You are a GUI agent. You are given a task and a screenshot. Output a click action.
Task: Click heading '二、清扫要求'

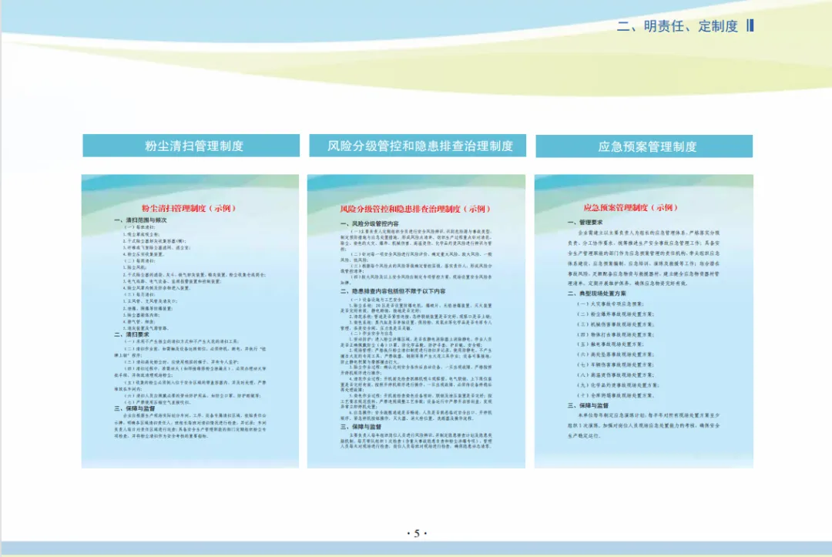coord(132,334)
